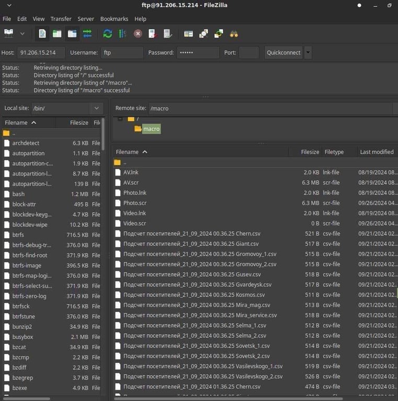Viewport: 398px width, 401px height.
Task: Open the Transfer menu
Action: [61, 19]
